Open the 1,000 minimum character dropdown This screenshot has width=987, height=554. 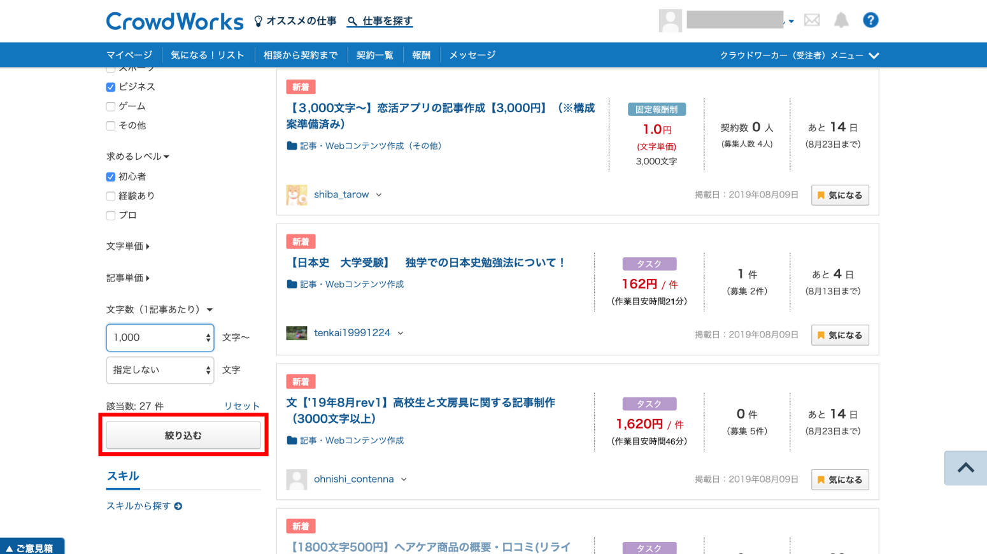(x=160, y=337)
